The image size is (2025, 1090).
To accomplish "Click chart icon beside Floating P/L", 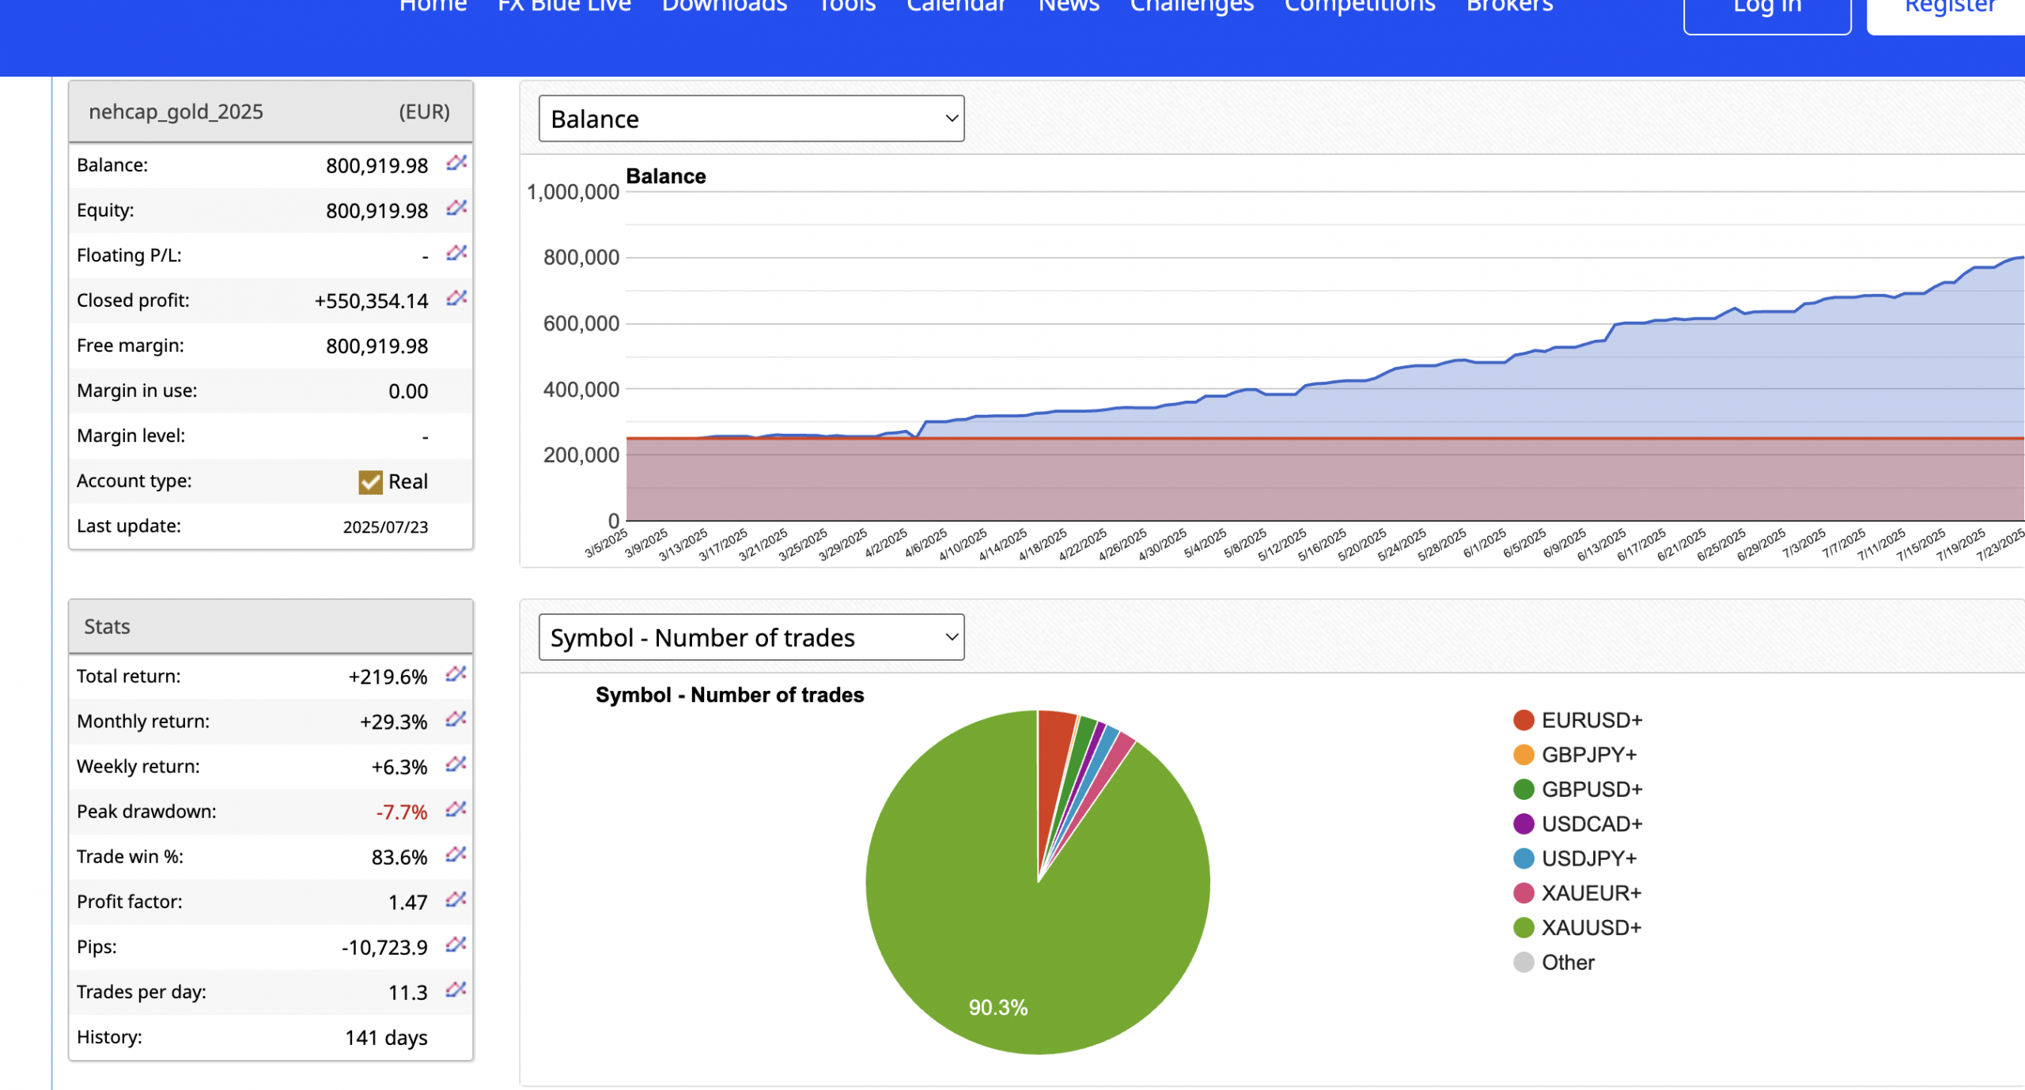I will tap(456, 253).
